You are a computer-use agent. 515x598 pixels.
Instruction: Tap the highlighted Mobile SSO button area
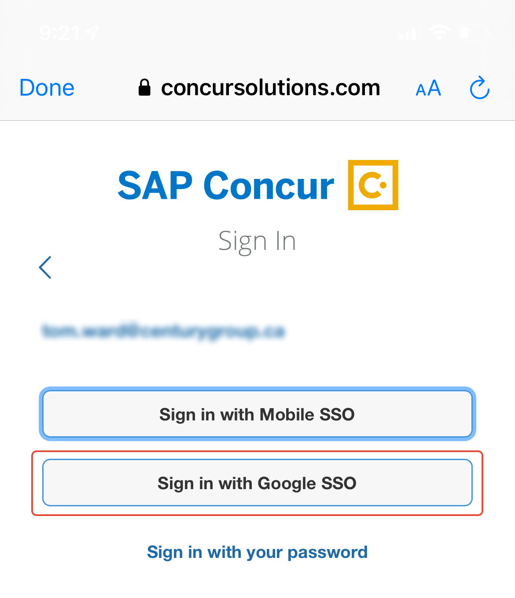coord(257,414)
